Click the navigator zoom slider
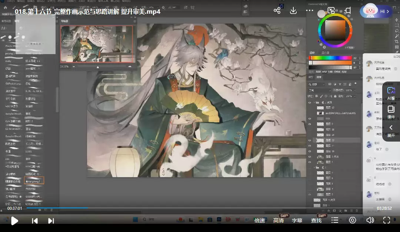 (102, 67)
